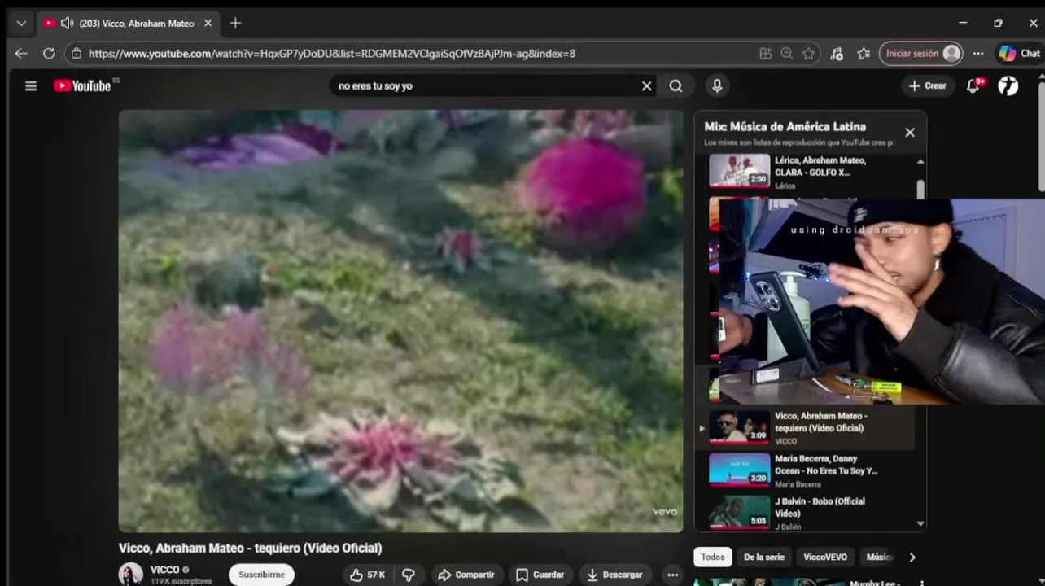Click the video player area

[x=400, y=321]
